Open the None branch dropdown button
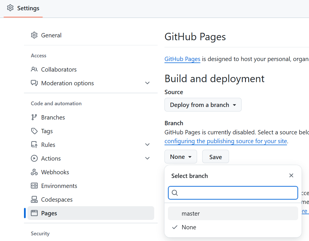Screen dimensions: 309x241 pos(181,157)
